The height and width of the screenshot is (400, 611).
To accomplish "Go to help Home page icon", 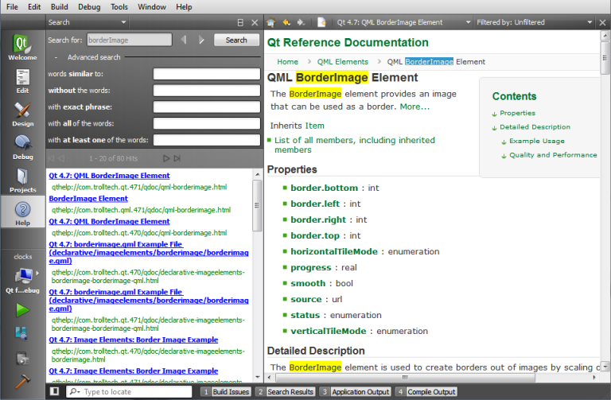I will pyautogui.click(x=271, y=22).
